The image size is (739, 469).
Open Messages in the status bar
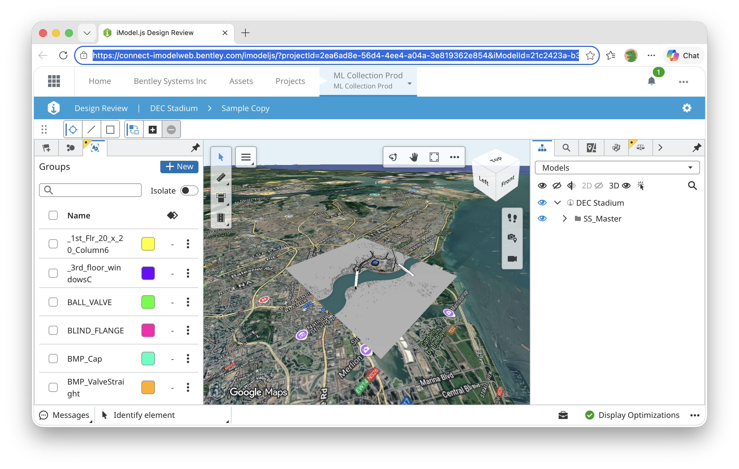pyautogui.click(x=64, y=415)
